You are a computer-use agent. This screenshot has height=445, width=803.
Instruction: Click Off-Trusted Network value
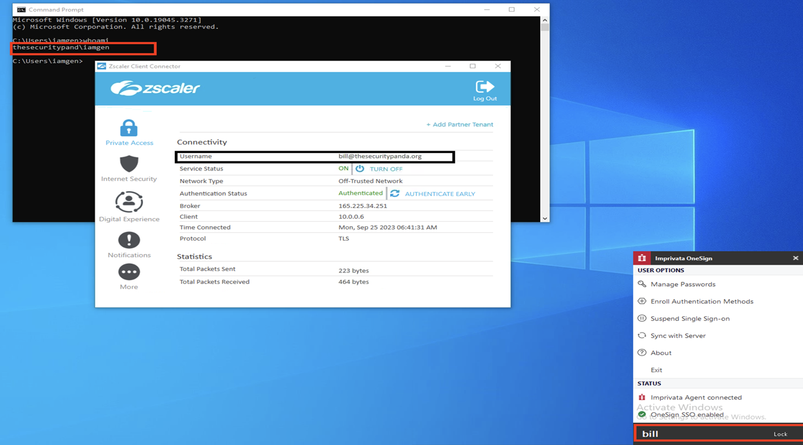point(370,181)
